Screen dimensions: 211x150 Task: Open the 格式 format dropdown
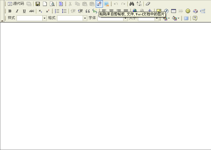[x=85, y=18]
